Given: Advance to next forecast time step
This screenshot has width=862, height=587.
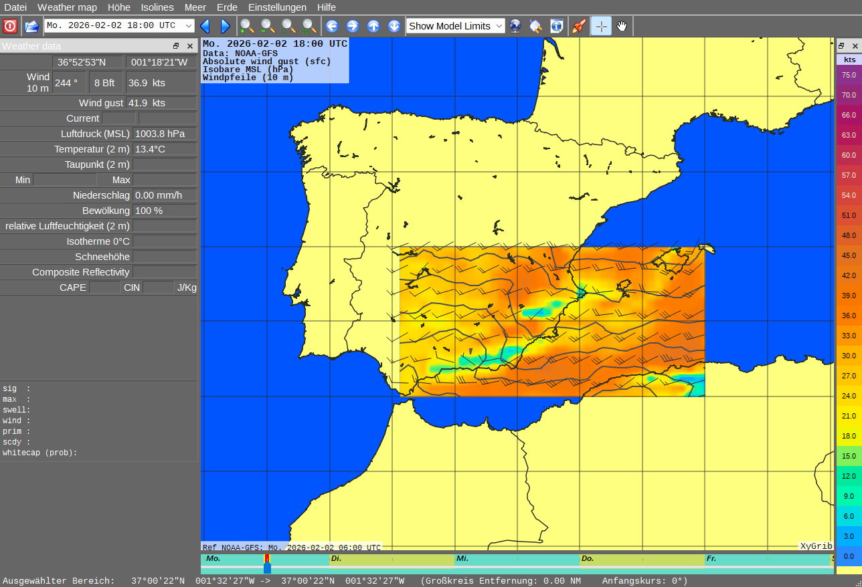Looking at the screenshot, I should point(225,26).
